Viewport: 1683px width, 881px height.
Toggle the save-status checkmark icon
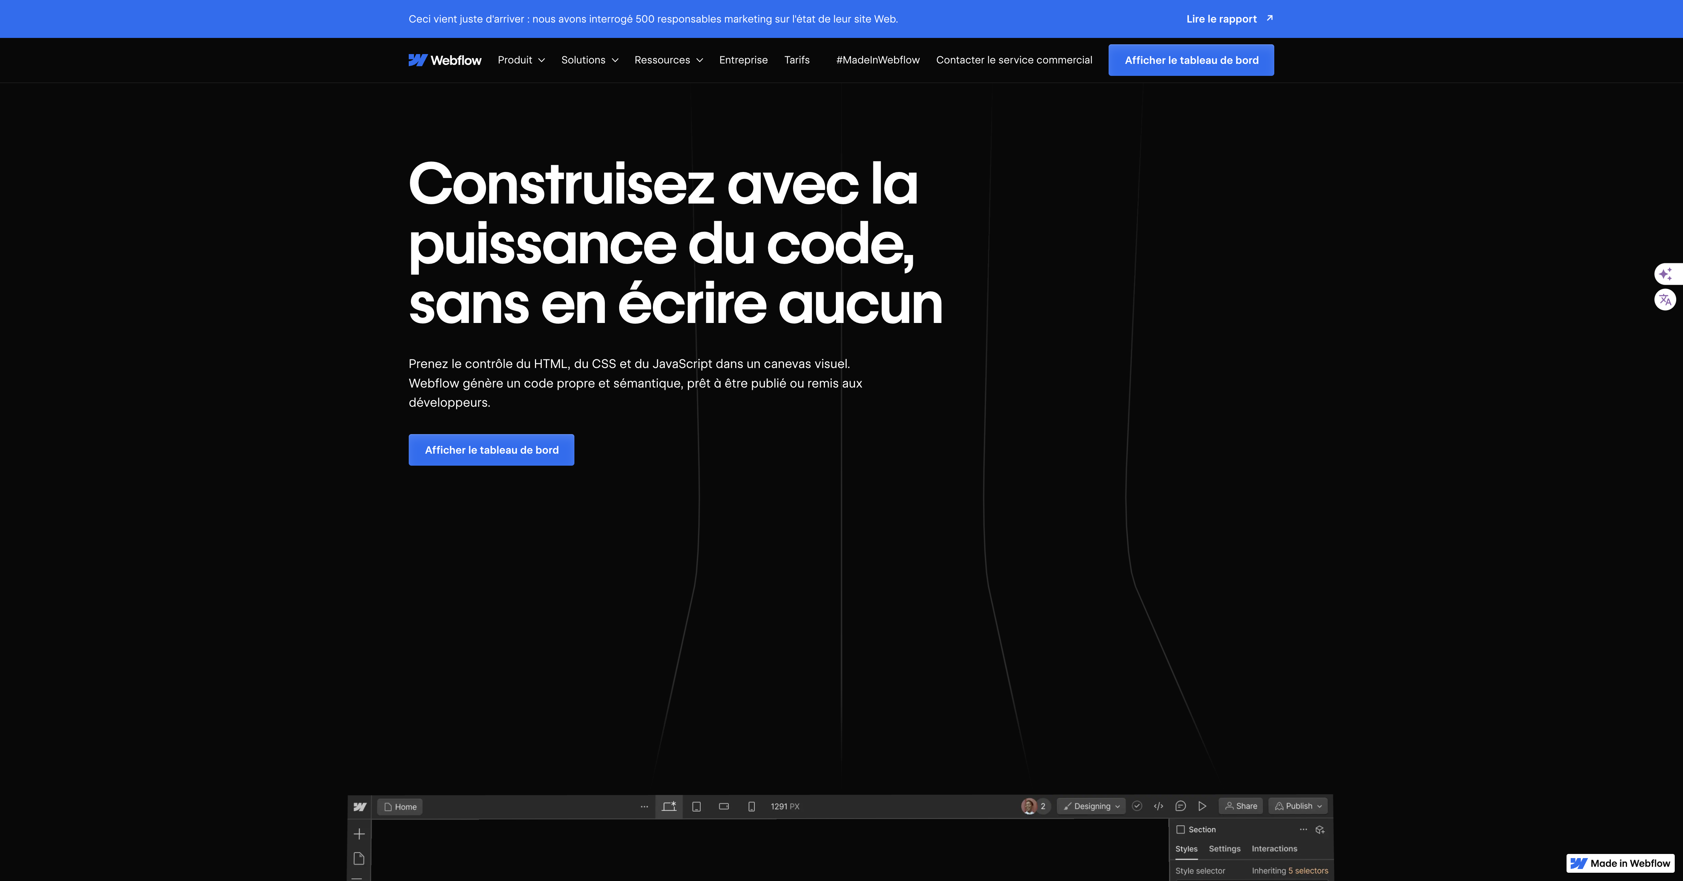pos(1138,806)
